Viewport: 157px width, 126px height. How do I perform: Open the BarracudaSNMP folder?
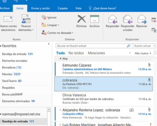click(12, 94)
